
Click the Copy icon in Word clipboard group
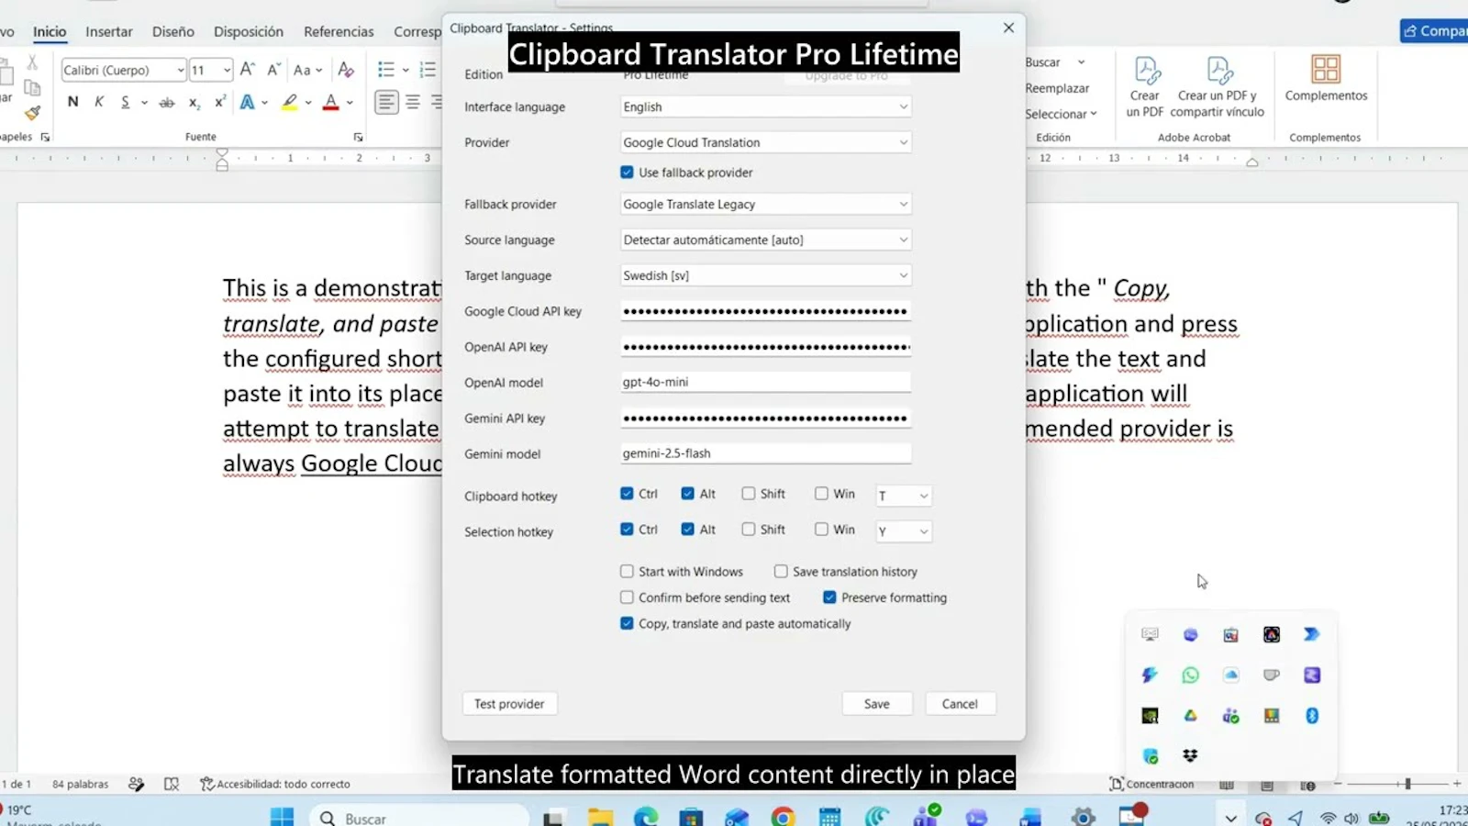(x=32, y=88)
